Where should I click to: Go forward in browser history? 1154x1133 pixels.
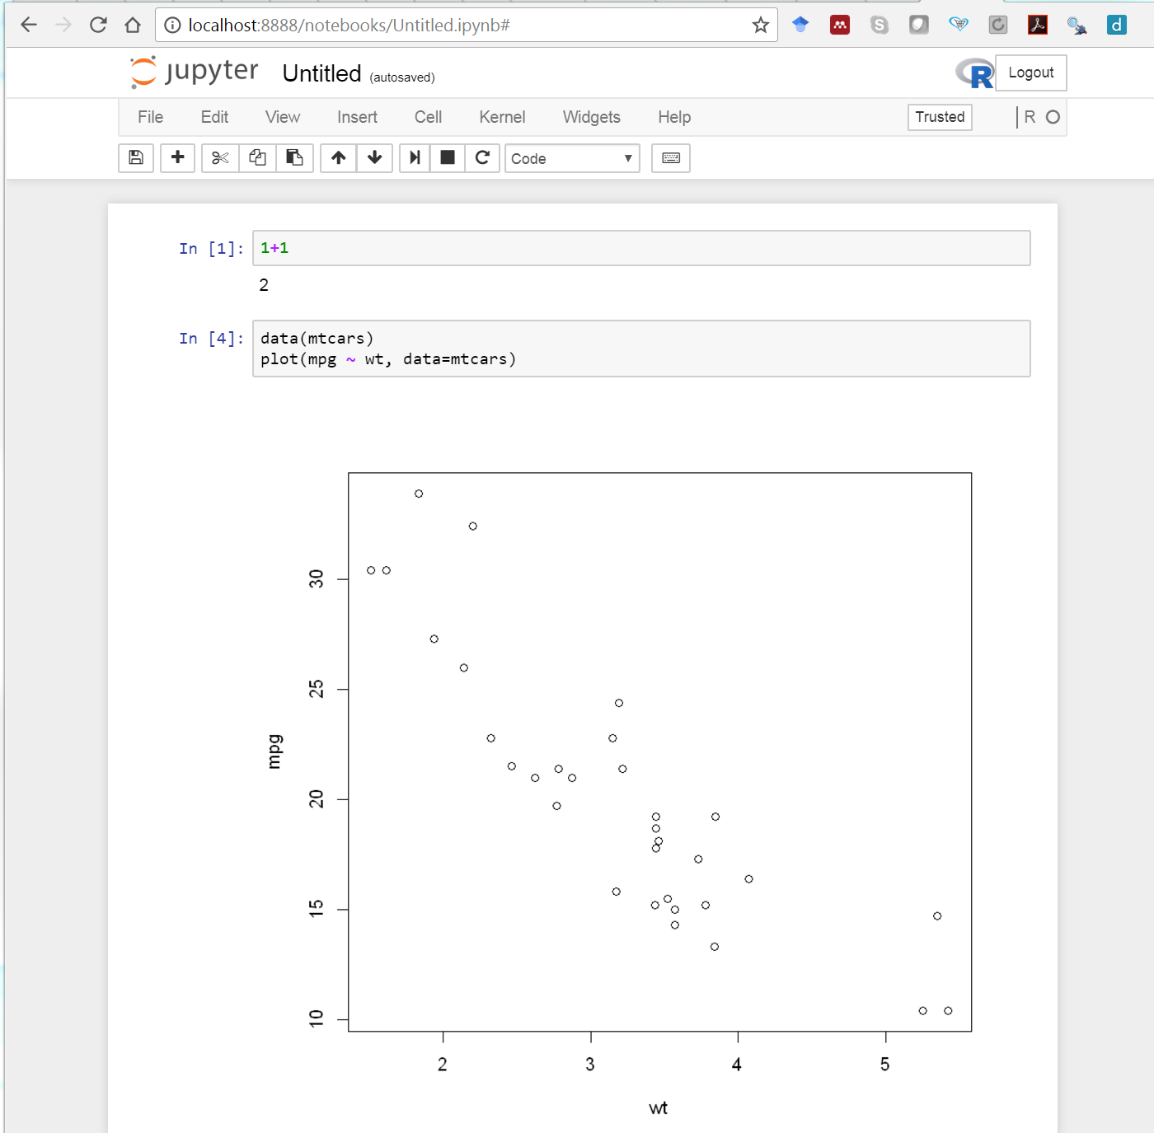point(63,25)
